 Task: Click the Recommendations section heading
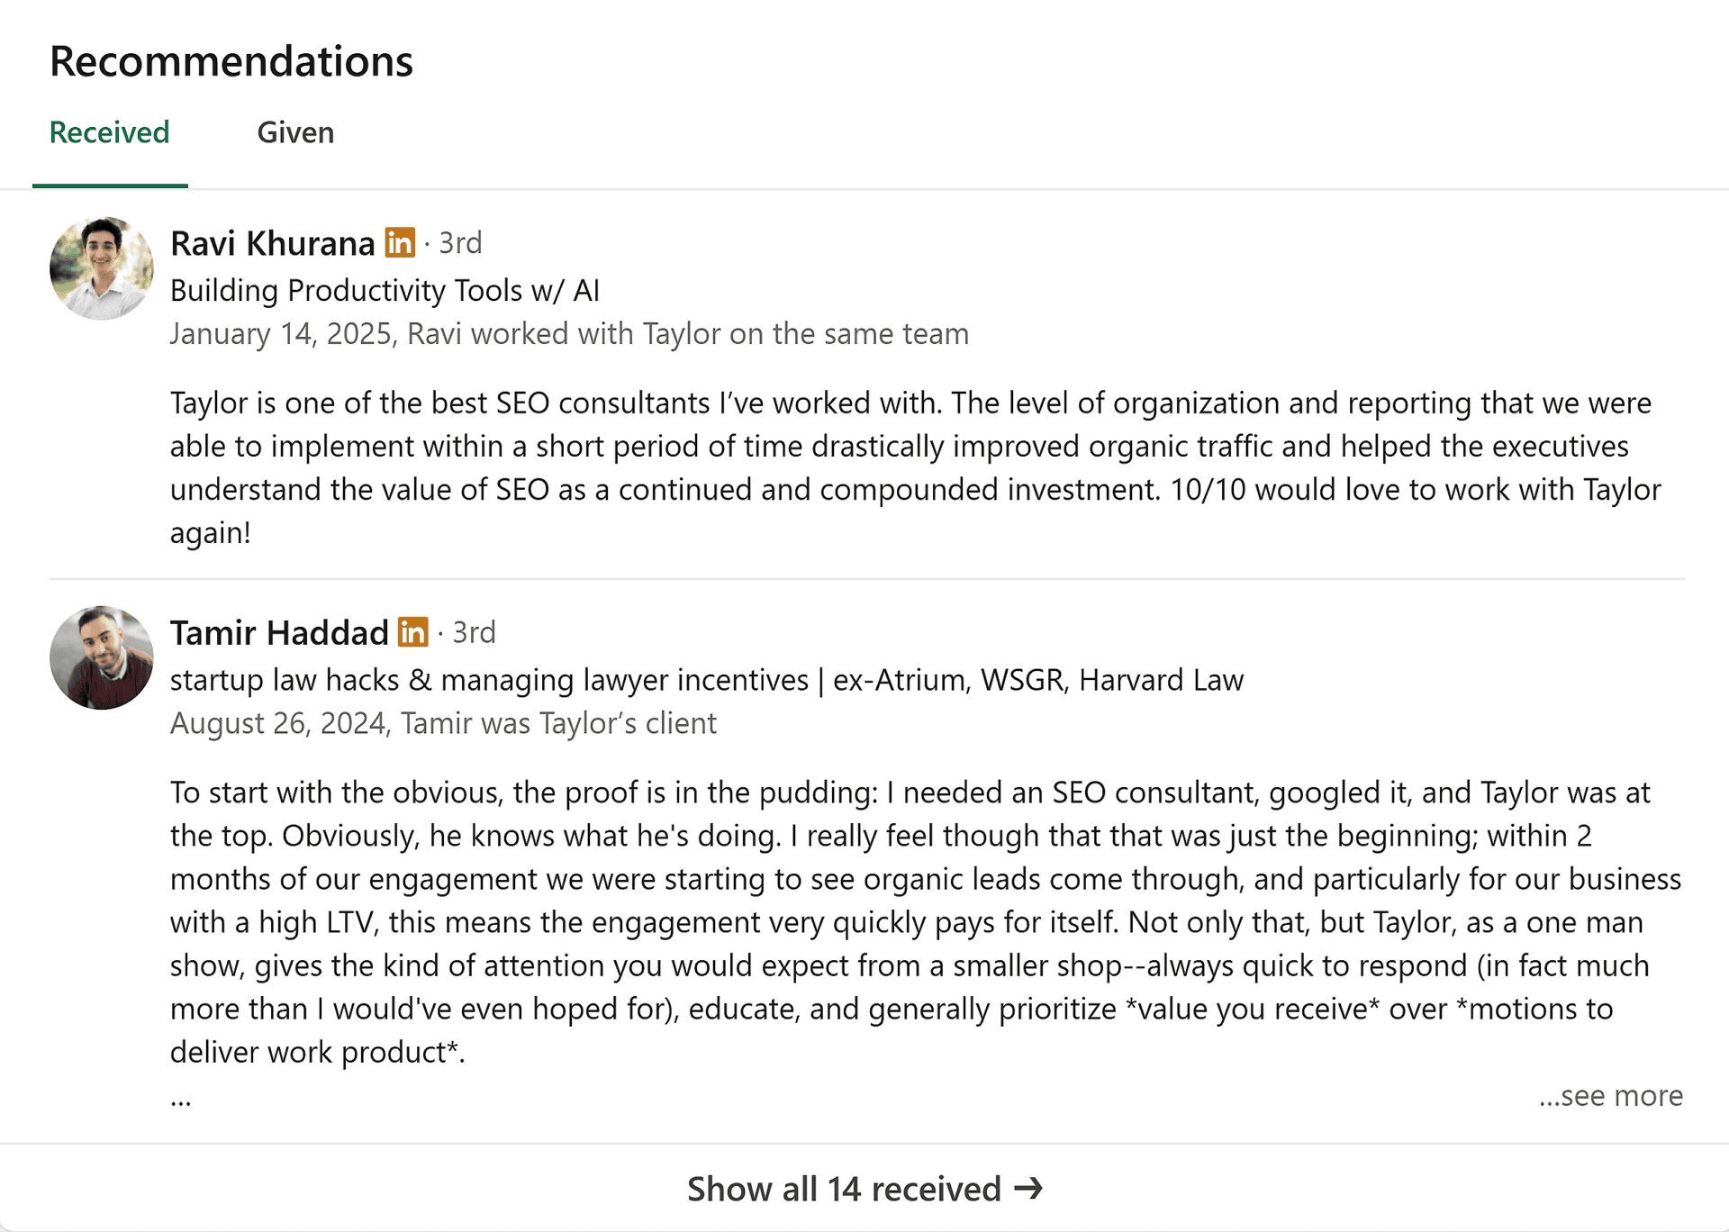[231, 61]
